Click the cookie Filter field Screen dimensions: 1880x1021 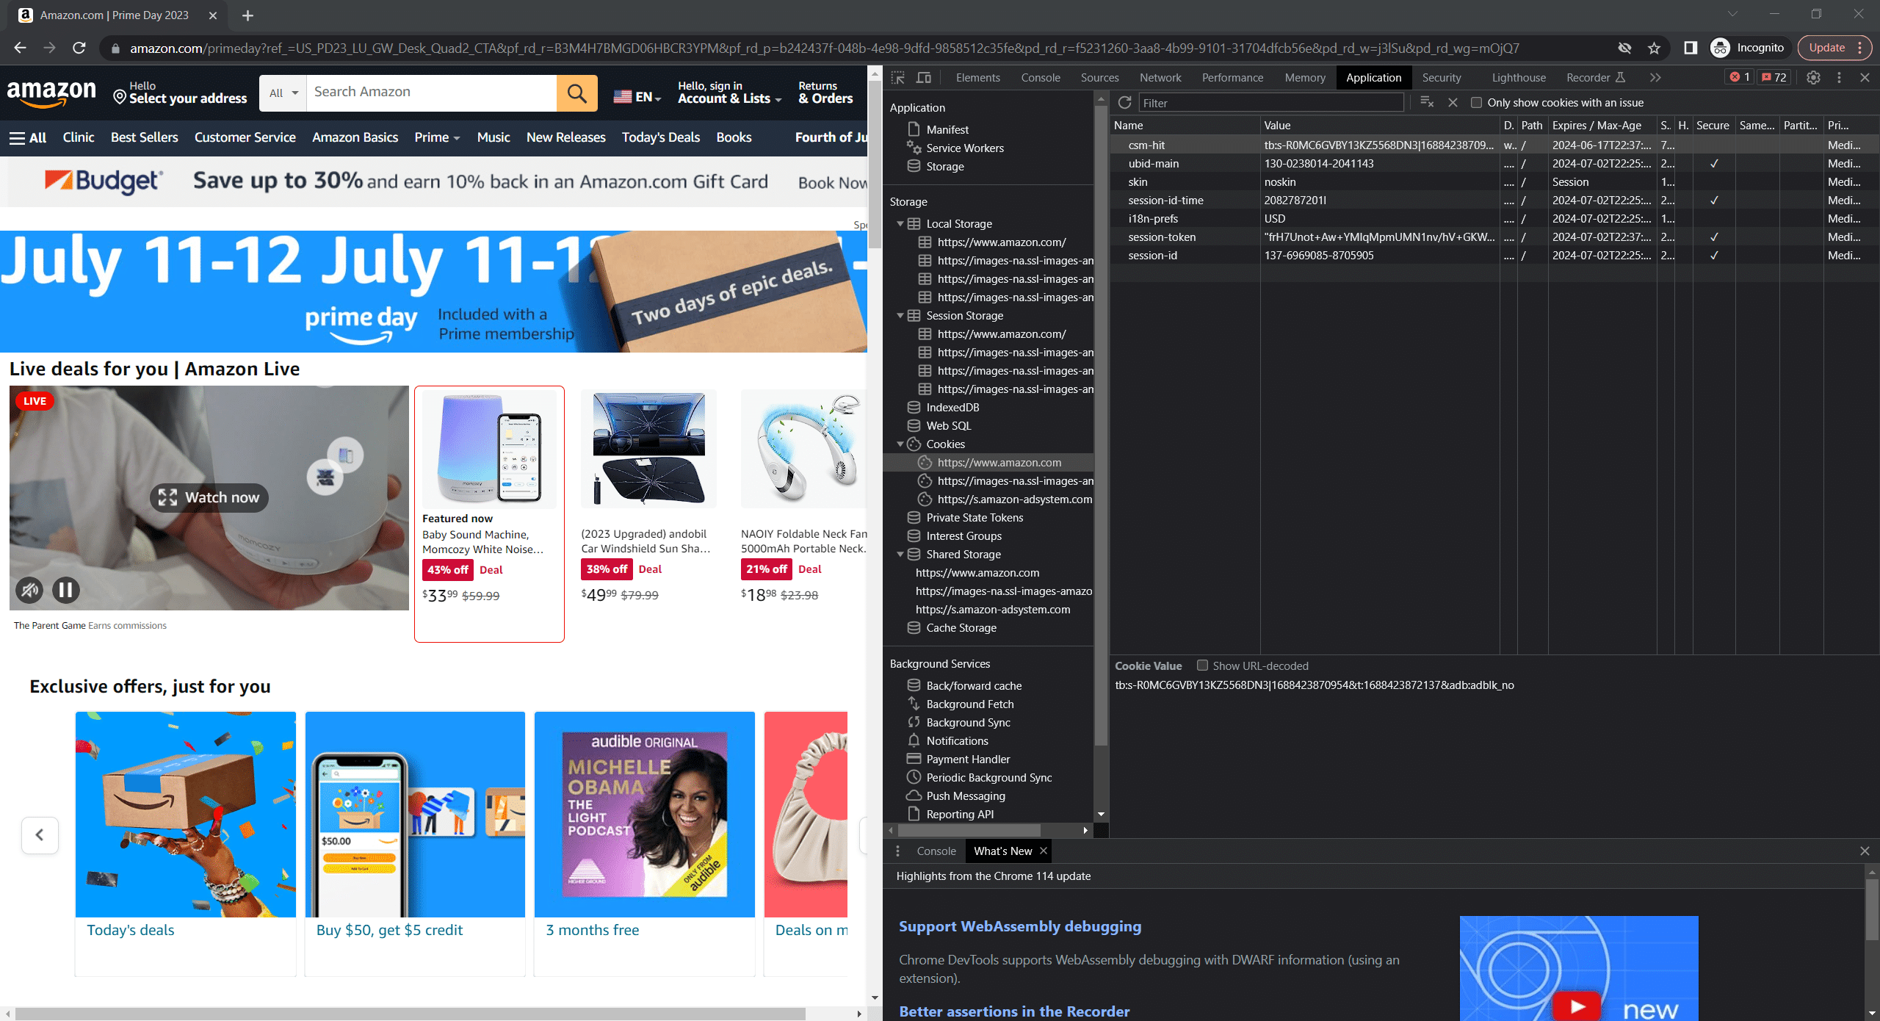(x=1270, y=103)
